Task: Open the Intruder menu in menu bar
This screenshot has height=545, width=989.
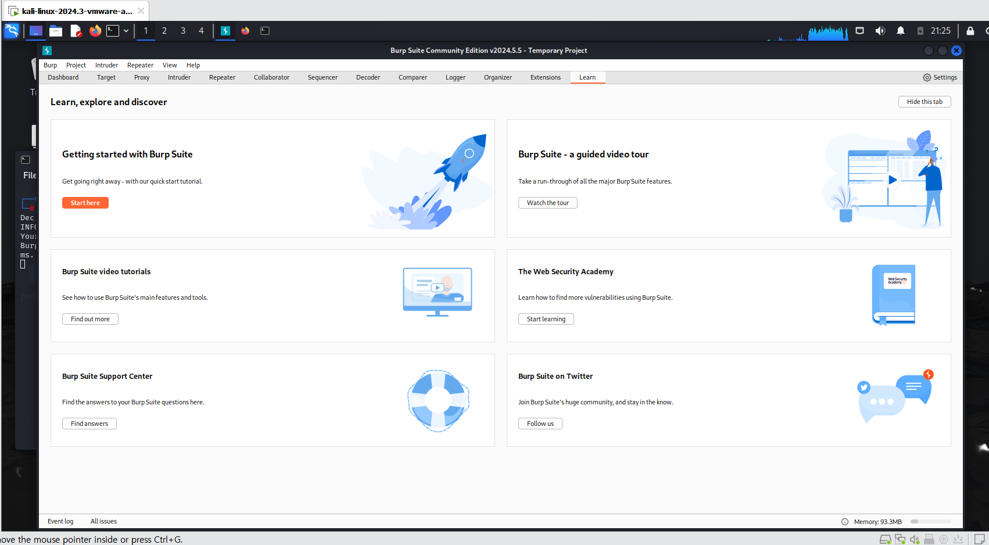Action: click(107, 65)
